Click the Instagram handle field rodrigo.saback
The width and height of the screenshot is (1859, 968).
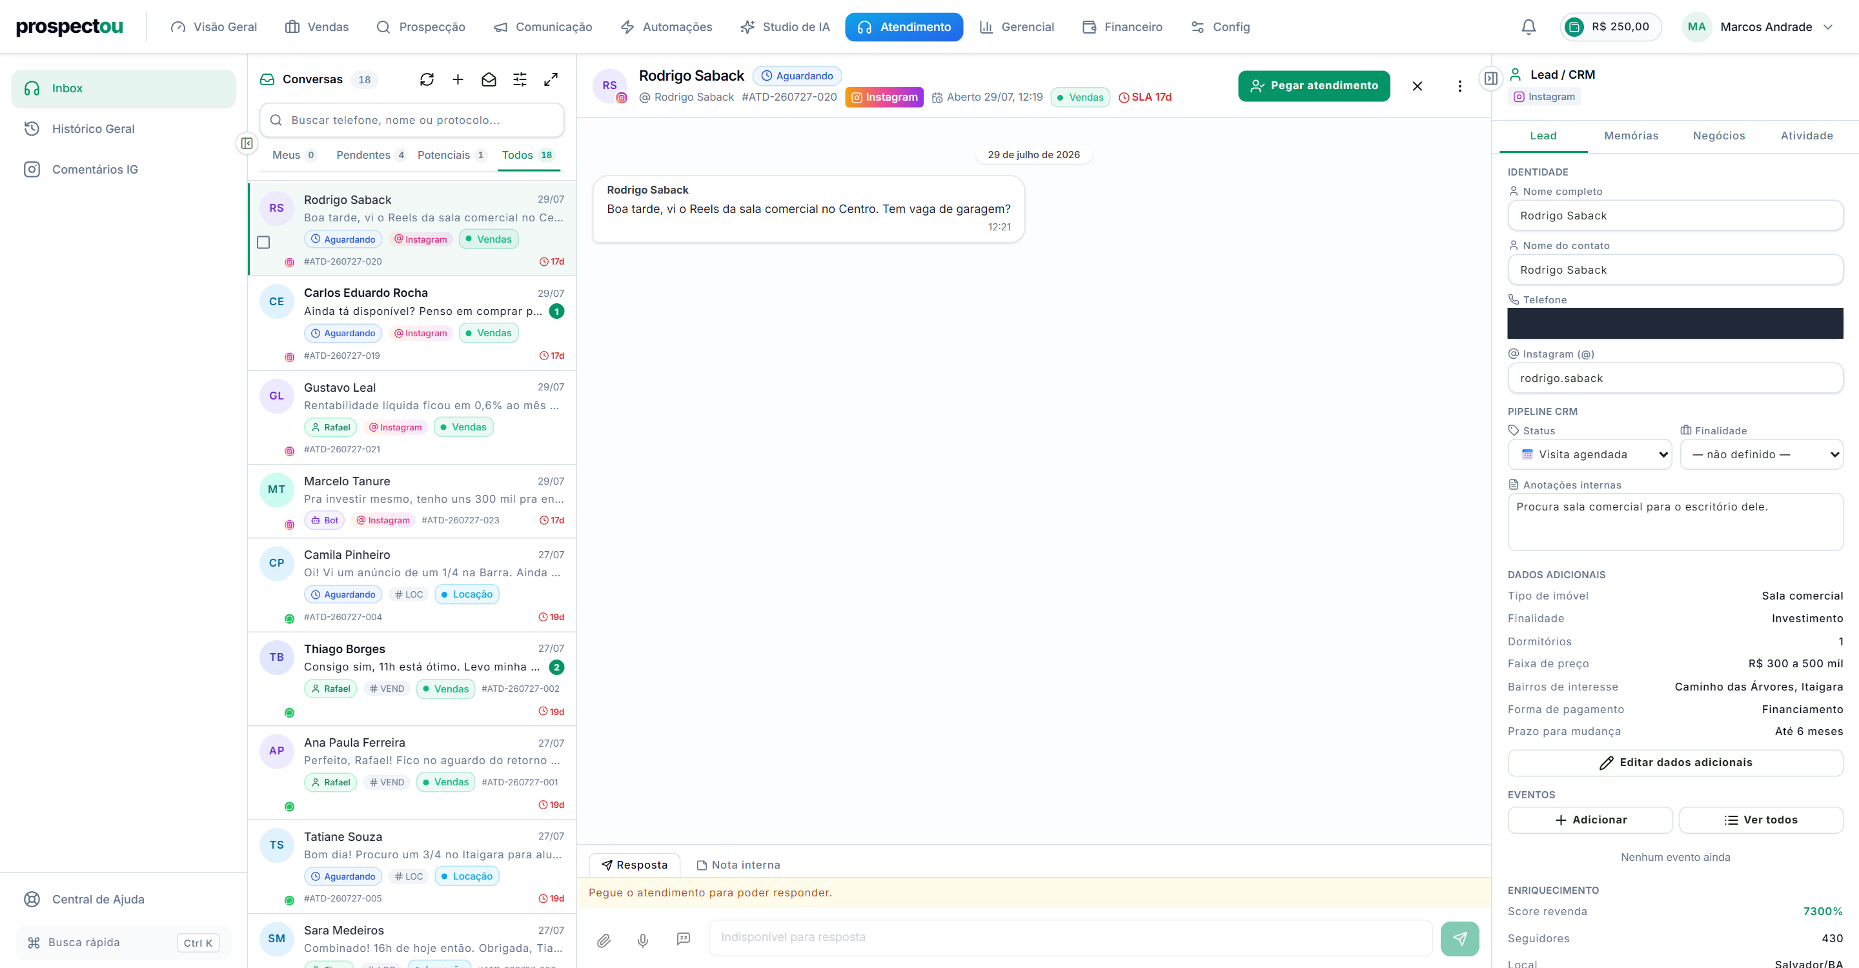[1675, 378]
